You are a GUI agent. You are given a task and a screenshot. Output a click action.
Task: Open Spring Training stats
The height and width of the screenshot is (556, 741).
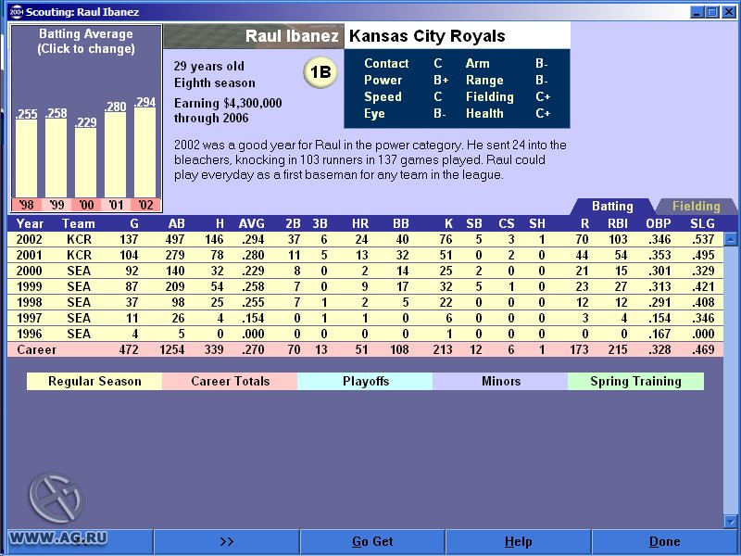point(635,381)
